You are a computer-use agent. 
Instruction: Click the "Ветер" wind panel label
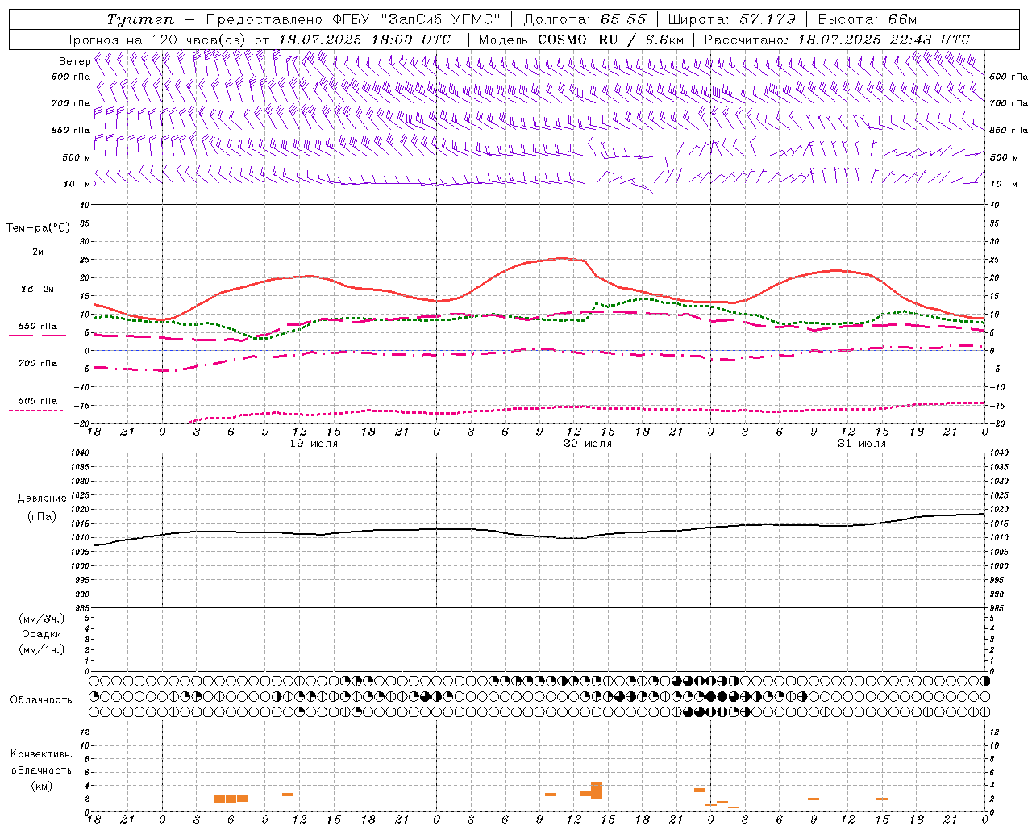pos(74,61)
